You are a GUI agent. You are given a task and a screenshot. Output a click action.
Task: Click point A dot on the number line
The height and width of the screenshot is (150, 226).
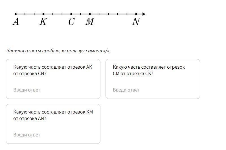coord(16,14)
